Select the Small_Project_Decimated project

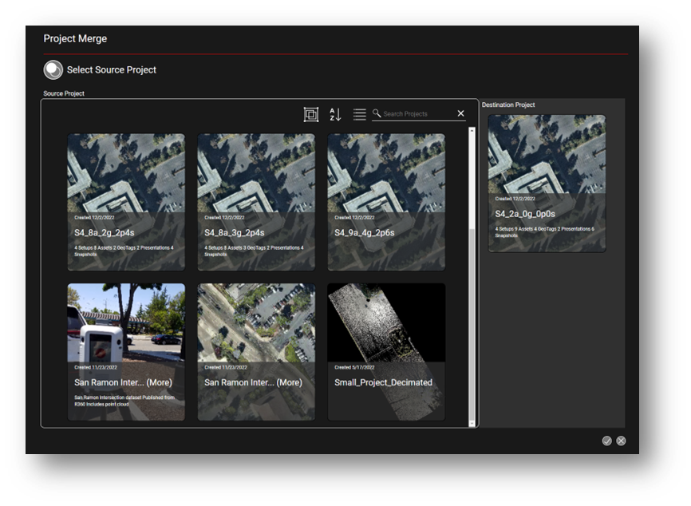click(x=386, y=351)
